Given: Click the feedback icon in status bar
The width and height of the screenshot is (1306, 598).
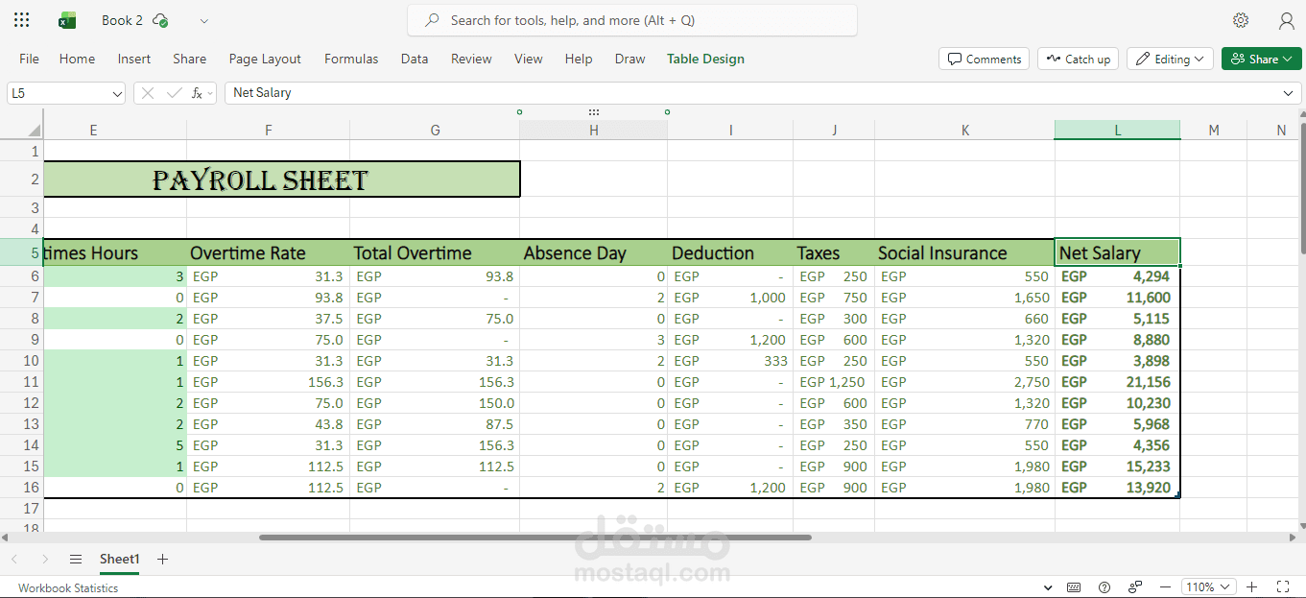Looking at the screenshot, I should pyautogui.click(x=1135, y=586).
